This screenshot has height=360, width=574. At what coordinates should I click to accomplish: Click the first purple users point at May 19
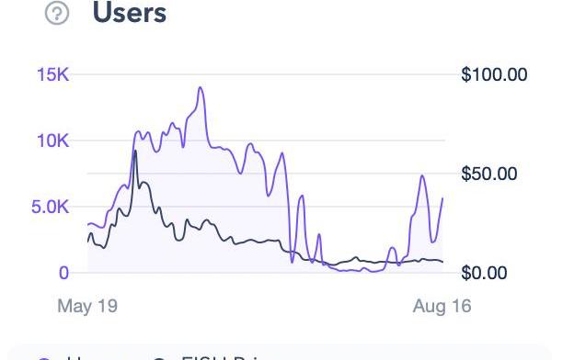pos(88,224)
